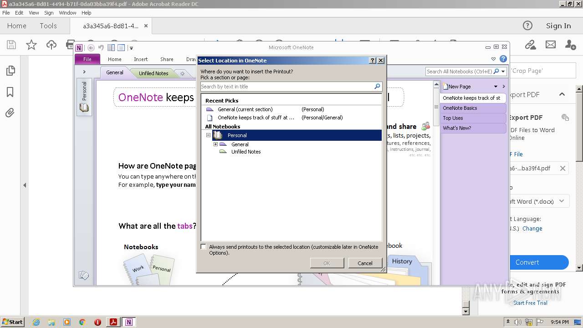Click the Start Free Trial link

(x=530, y=303)
